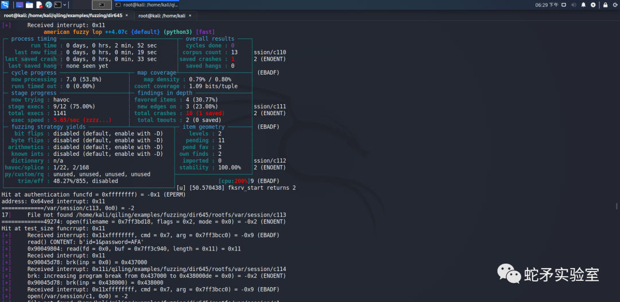This screenshot has width=620, height=302.
Task: Click 'stability : 100.00%' entry
Action: coord(210,167)
